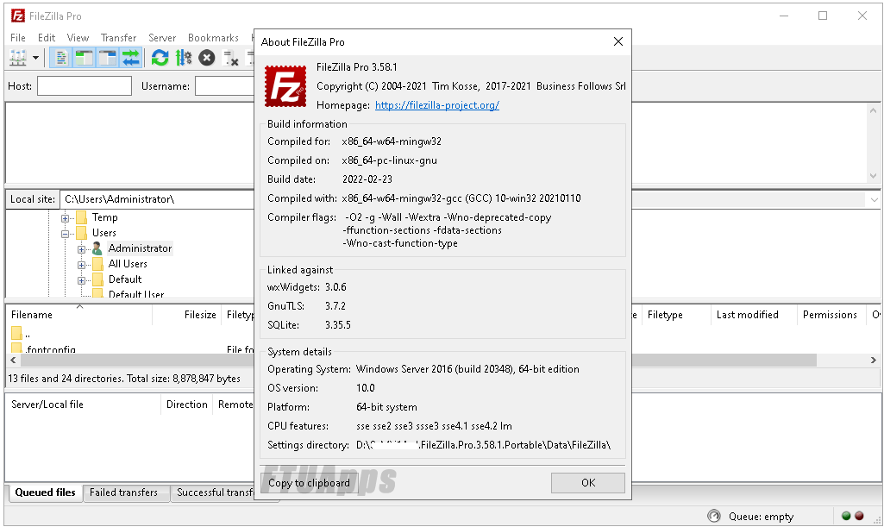
Task: Refresh the file and folder lists
Action: coord(160,58)
